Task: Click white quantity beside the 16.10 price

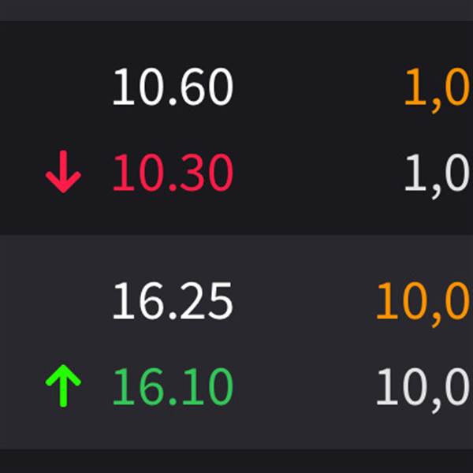Action: point(425,387)
